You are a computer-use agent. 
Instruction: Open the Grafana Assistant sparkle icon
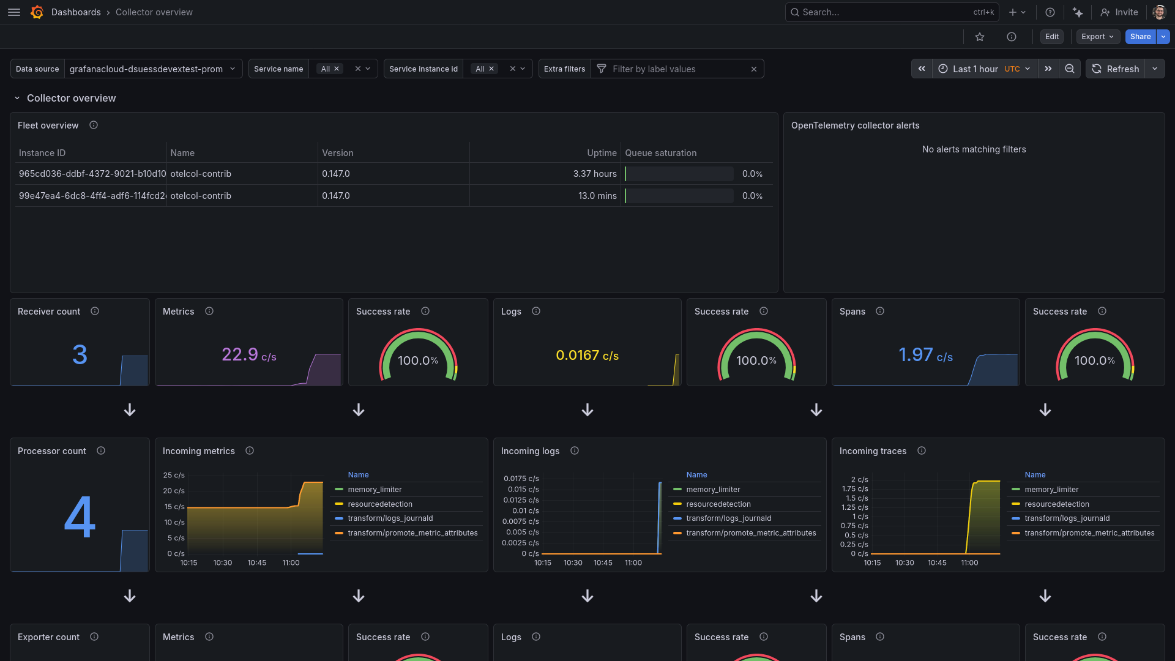[1078, 12]
